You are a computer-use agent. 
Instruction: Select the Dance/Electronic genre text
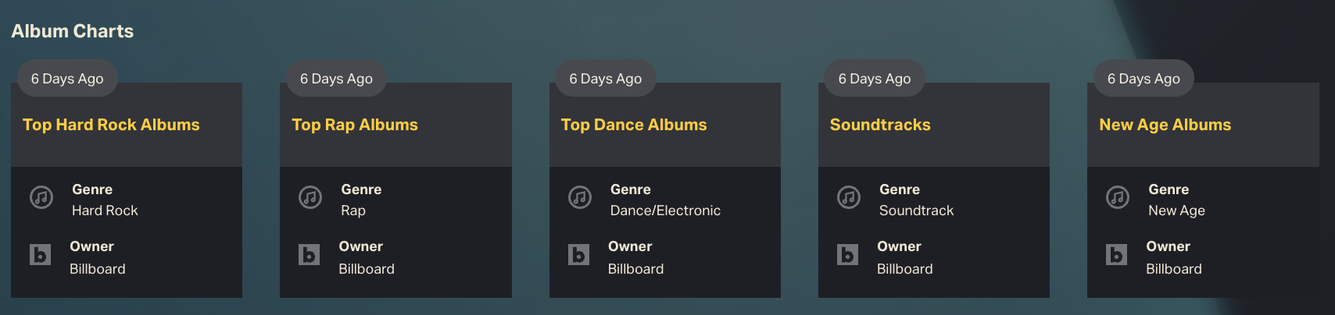[665, 211]
